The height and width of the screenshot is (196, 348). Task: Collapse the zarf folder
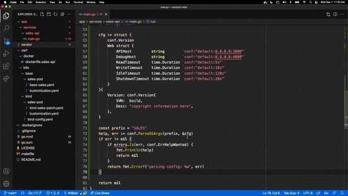pyautogui.click(x=43, y=51)
